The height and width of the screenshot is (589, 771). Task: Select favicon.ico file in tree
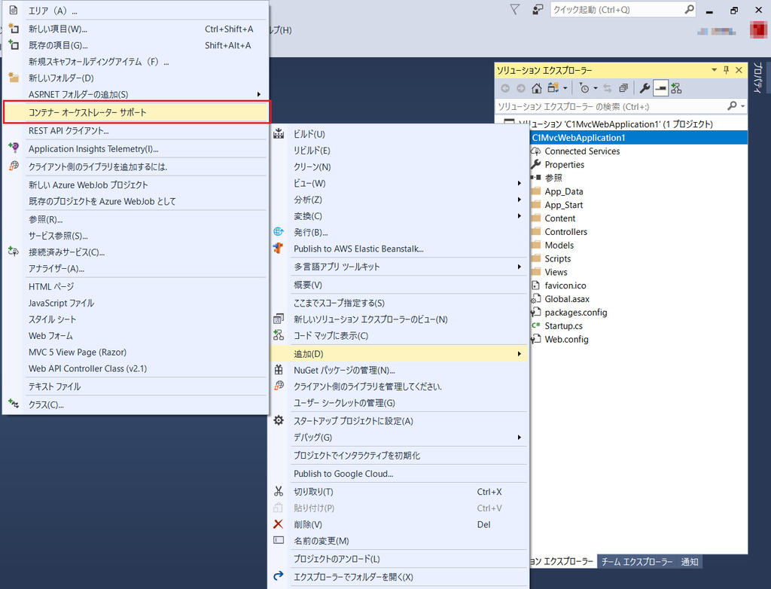coord(565,285)
